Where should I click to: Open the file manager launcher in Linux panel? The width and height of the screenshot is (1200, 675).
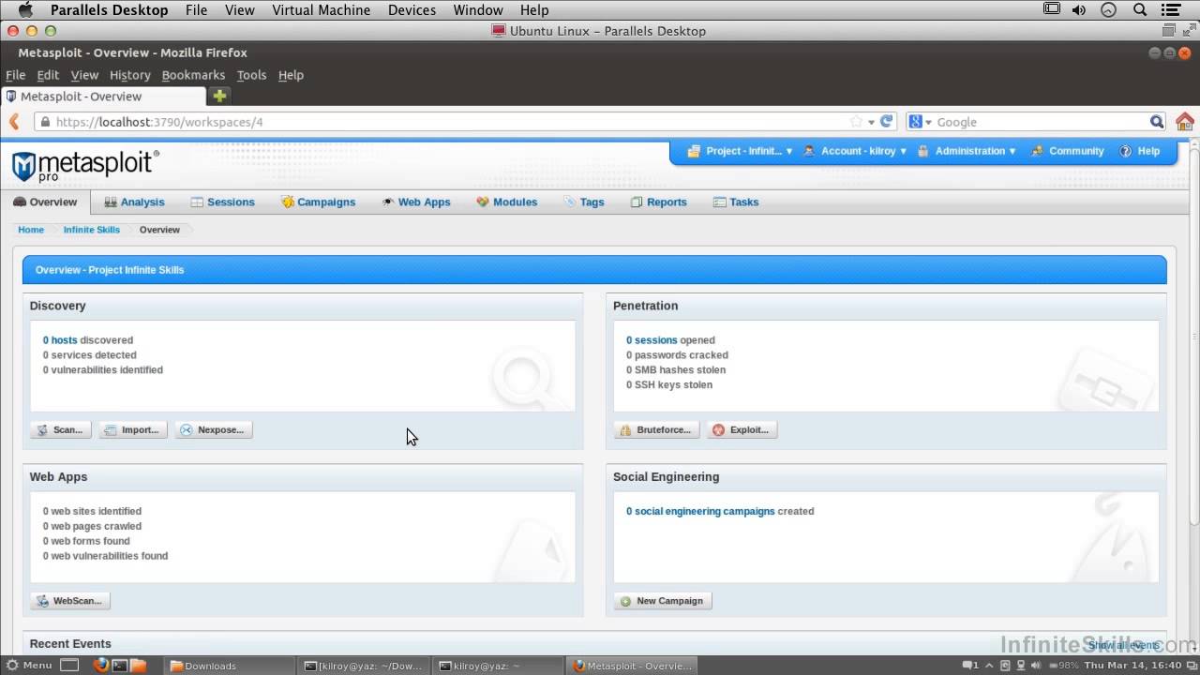click(x=138, y=666)
